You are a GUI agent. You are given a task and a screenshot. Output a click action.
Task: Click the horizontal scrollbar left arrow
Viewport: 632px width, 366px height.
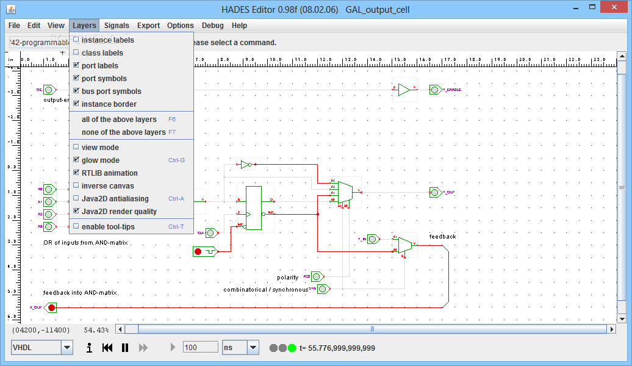tap(120, 329)
